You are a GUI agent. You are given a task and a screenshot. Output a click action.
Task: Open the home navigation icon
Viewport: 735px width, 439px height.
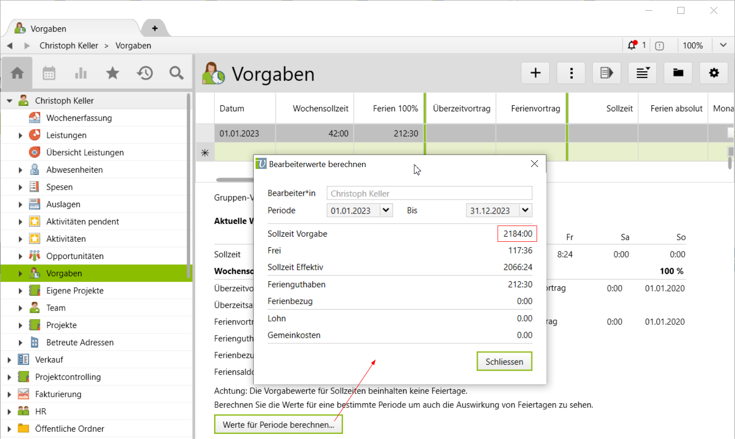[x=17, y=73]
